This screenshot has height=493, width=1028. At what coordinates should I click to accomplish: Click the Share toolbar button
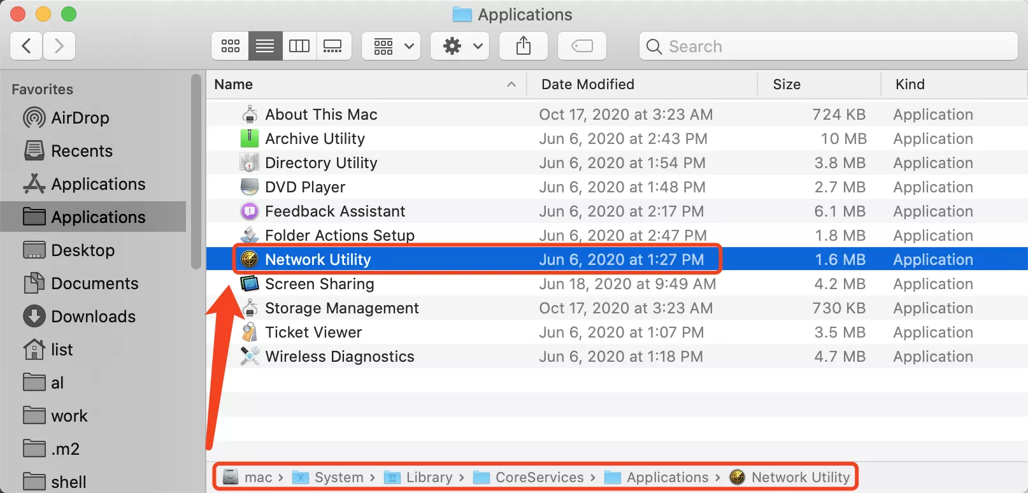pos(524,46)
